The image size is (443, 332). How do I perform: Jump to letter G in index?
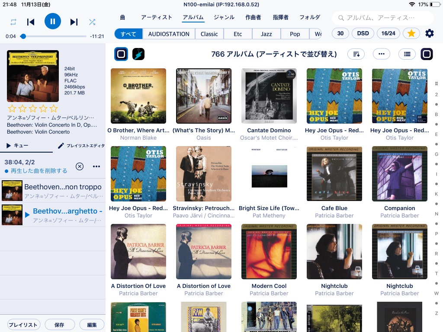[437, 154]
